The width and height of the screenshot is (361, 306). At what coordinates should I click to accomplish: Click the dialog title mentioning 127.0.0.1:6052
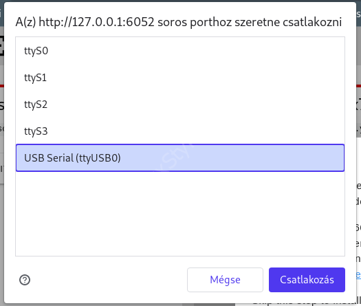[x=178, y=22]
